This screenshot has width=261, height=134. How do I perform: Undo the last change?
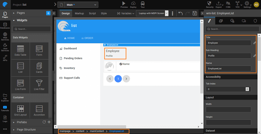point(180,13)
